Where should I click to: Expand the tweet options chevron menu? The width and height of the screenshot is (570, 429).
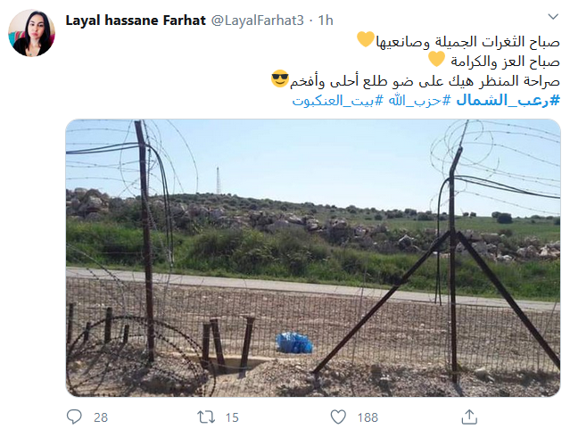[553, 17]
